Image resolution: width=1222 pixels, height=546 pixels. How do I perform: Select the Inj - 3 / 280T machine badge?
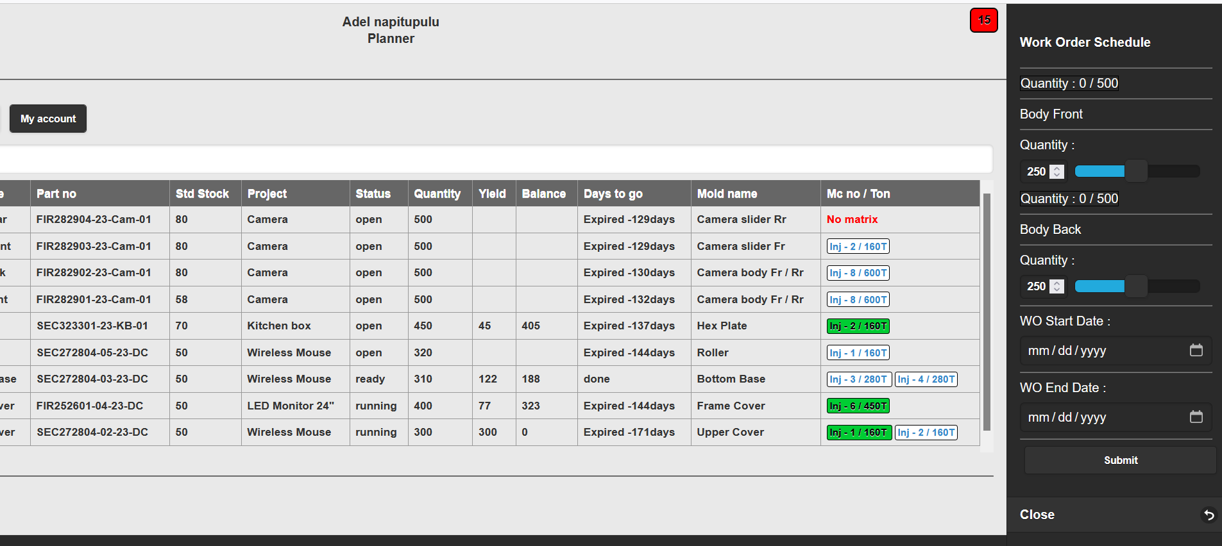tap(858, 379)
